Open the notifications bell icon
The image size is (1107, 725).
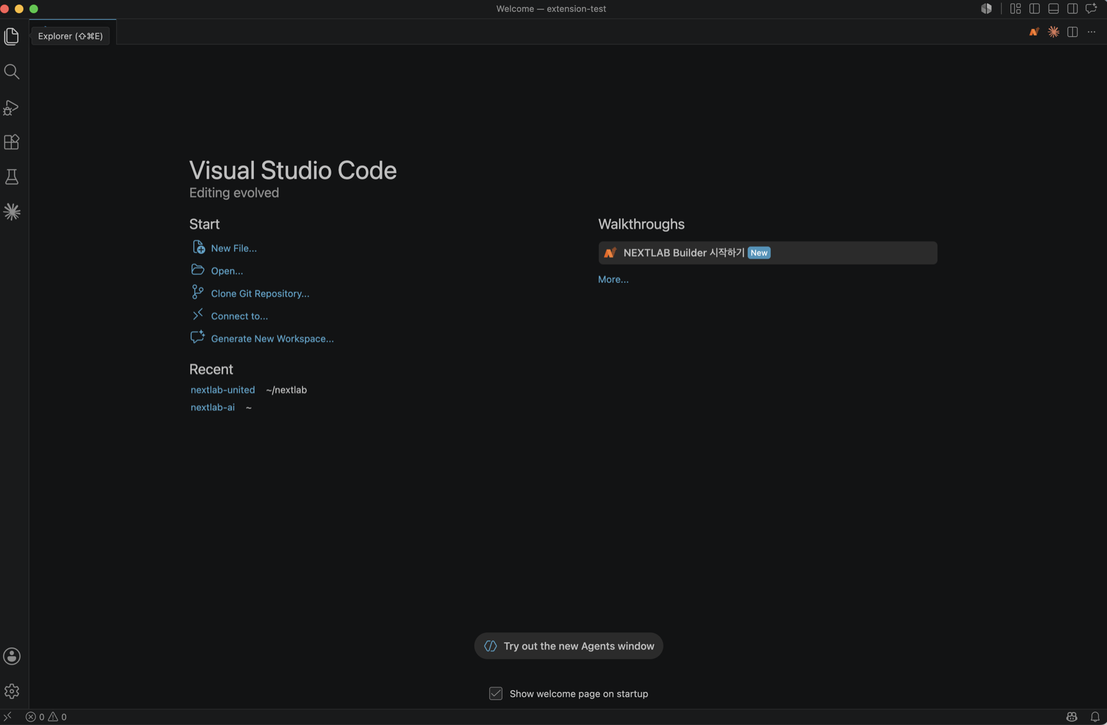tap(1095, 716)
